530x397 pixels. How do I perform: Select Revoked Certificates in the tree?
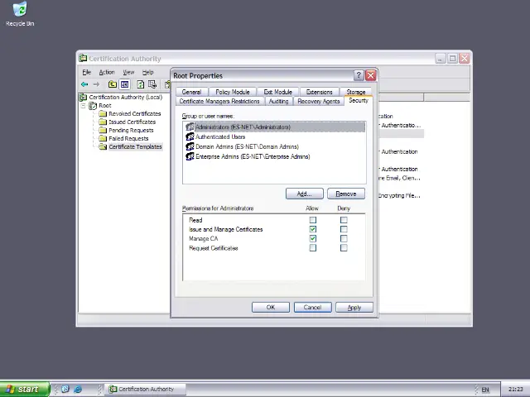(x=134, y=114)
